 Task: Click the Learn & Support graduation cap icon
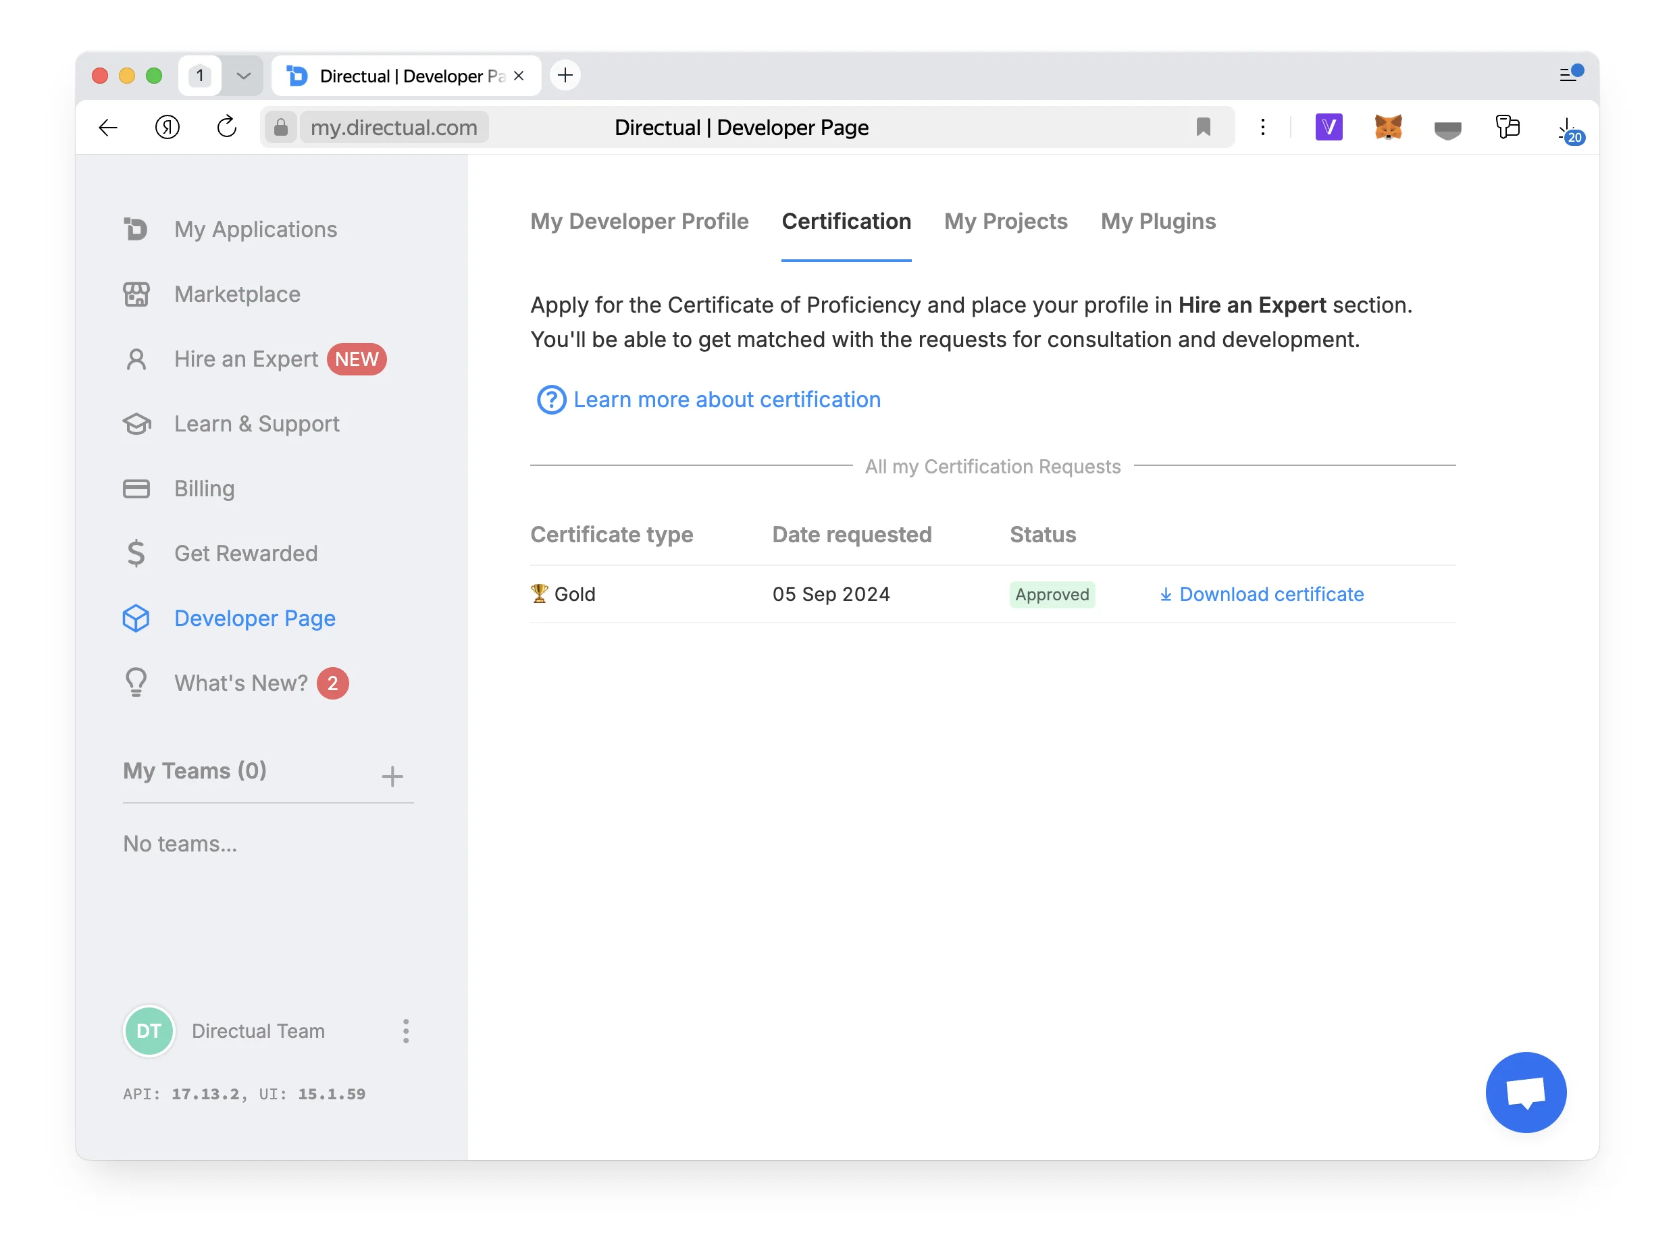(x=136, y=423)
